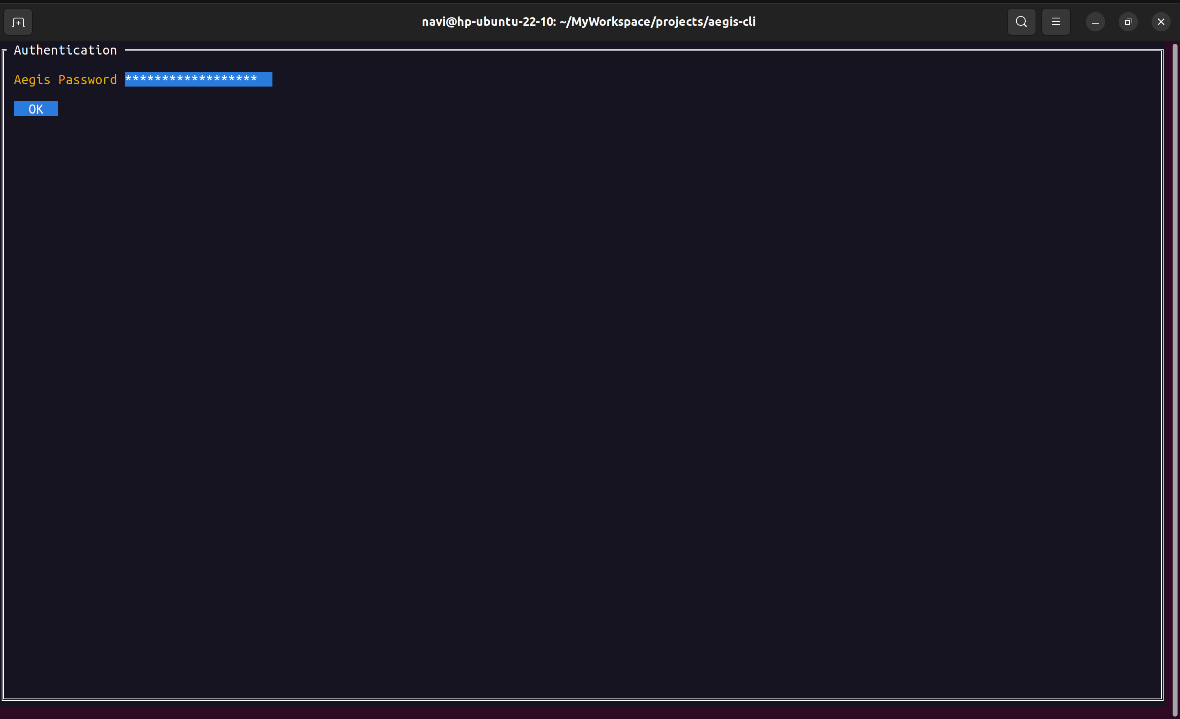Click the masked asterisks in password field
This screenshot has height=719, width=1180.
tap(191, 79)
